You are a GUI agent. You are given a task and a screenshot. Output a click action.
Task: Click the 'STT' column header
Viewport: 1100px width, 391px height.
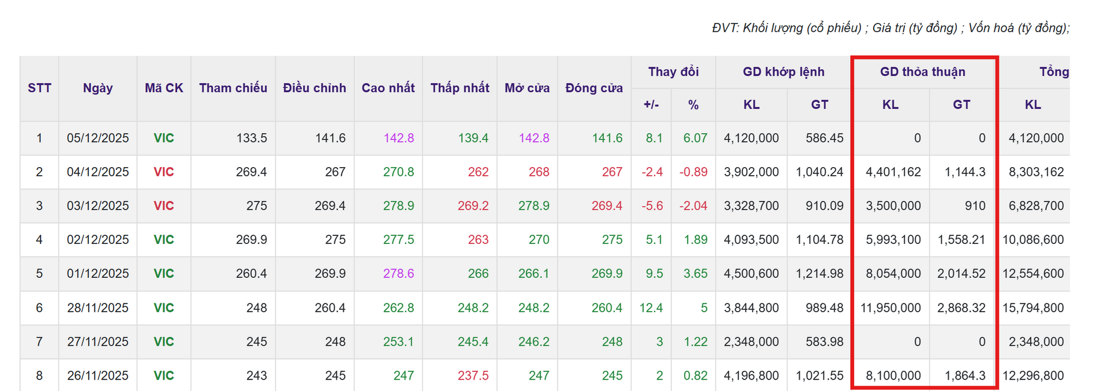pyautogui.click(x=40, y=88)
